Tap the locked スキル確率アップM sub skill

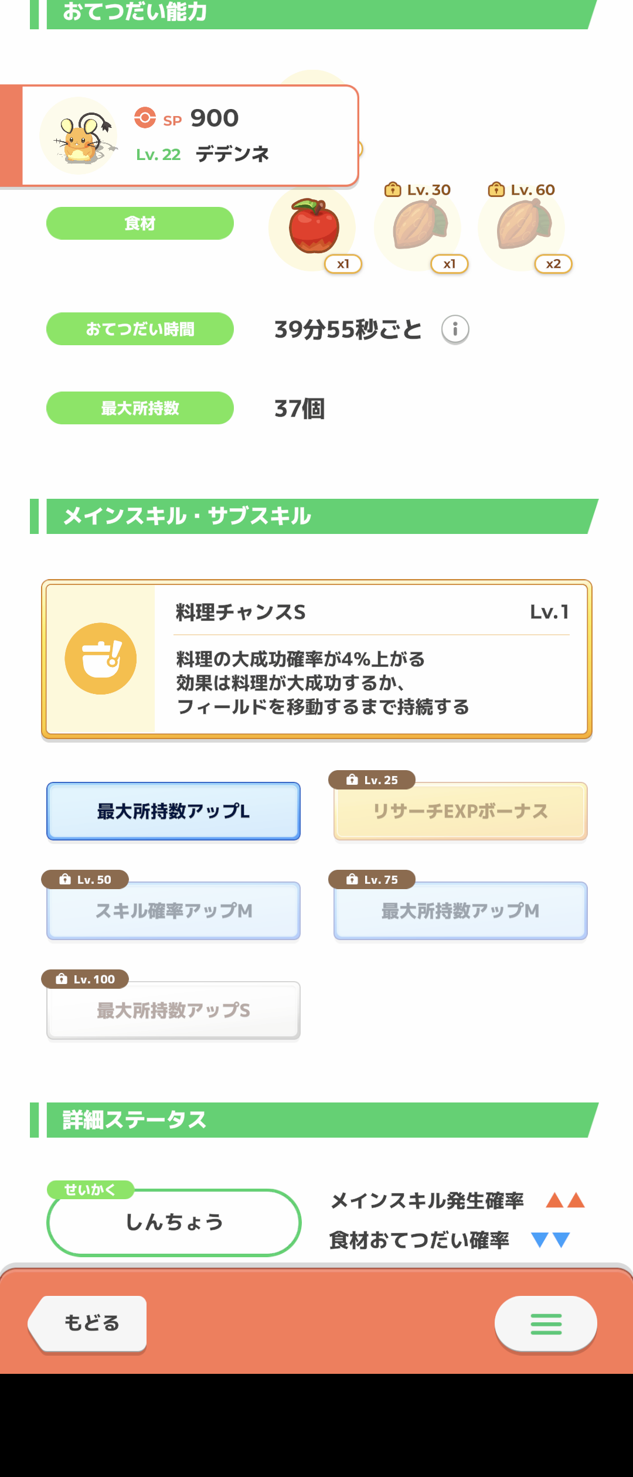(x=173, y=911)
